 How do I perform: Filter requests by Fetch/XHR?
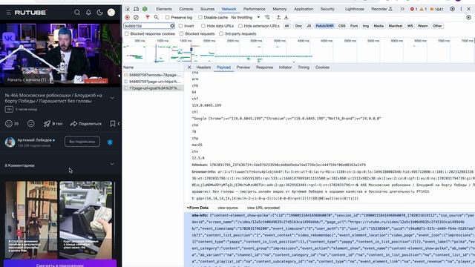coord(324,26)
